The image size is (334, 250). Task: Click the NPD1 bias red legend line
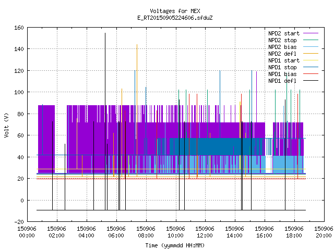(x=311, y=74)
